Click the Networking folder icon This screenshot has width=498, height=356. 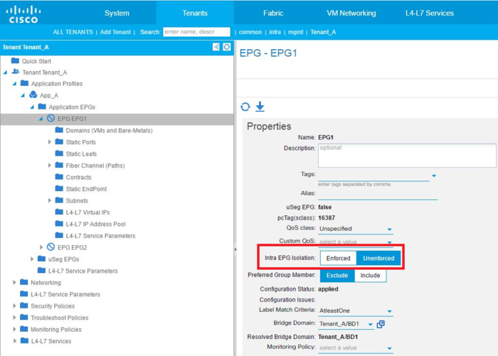(23, 282)
